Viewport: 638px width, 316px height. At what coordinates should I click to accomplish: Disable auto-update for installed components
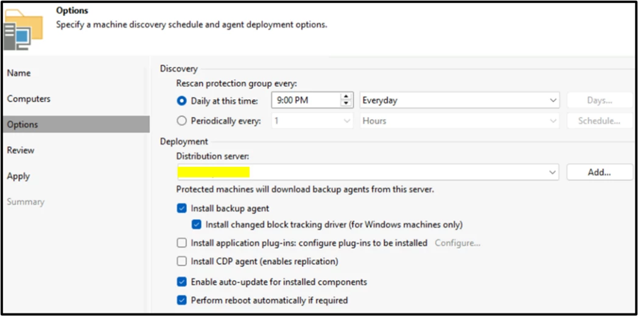181,282
